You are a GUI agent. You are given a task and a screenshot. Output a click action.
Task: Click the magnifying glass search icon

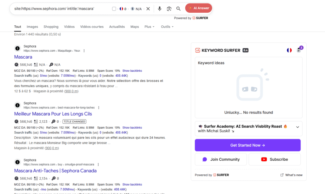click(178, 9)
